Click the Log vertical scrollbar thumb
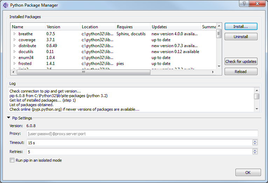Image resolution: width=268 pixels, height=183 pixels. 257,96
